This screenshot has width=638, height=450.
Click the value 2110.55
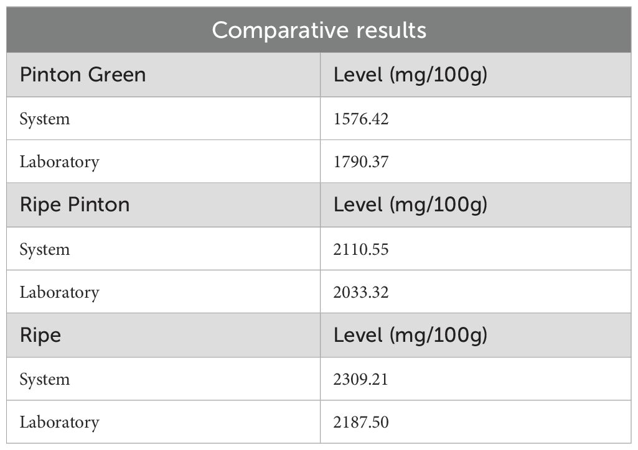click(x=361, y=249)
